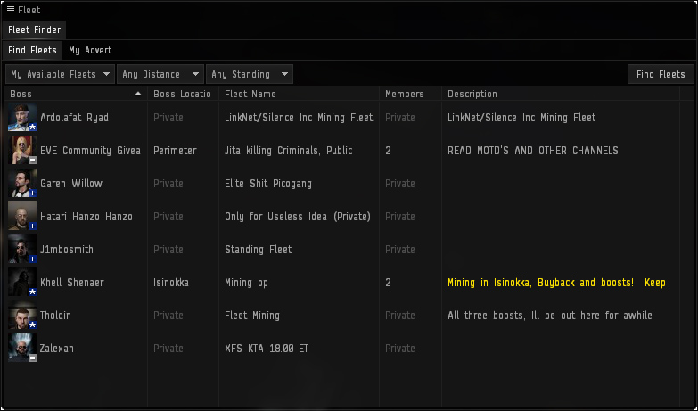The height and width of the screenshot is (411, 698).
Task: Sort the list by Boss column header
Action: (71, 94)
